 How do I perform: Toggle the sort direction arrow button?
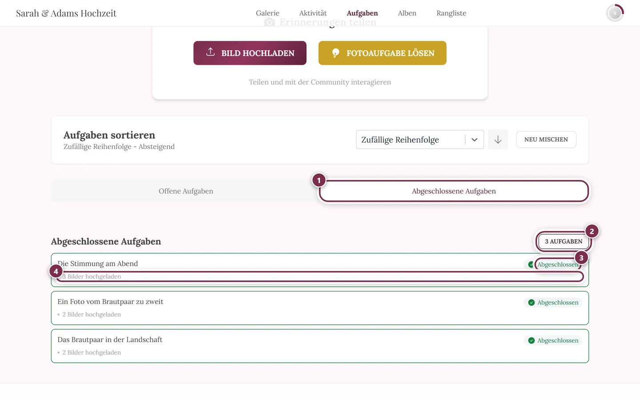(x=498, y=140)
